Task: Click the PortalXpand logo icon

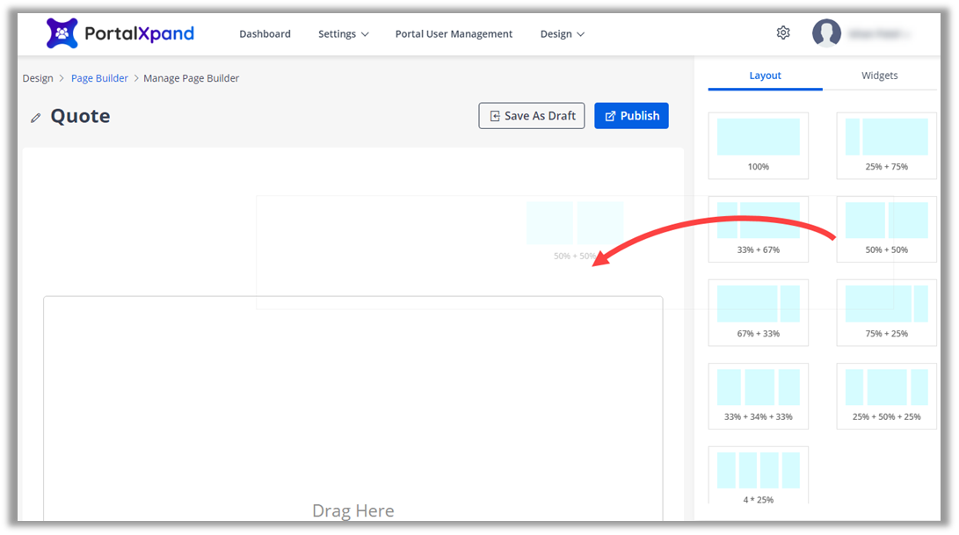Action: pos(62,33)
